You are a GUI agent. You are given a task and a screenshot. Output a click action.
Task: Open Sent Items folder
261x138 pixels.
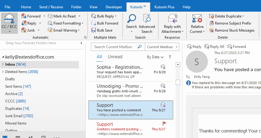18,86
